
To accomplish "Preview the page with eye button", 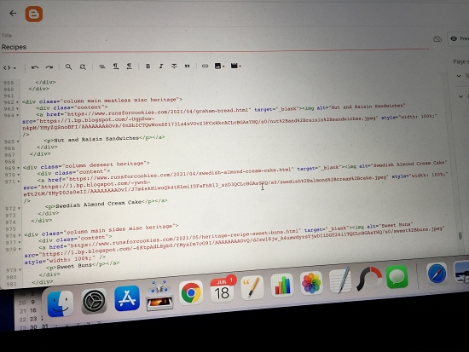I will 458,38.
